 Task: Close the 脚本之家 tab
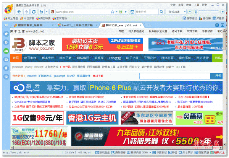coord(140,25)
